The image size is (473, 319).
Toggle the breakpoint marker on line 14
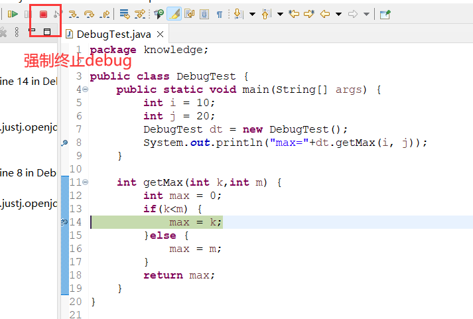(x=64, y=222)
